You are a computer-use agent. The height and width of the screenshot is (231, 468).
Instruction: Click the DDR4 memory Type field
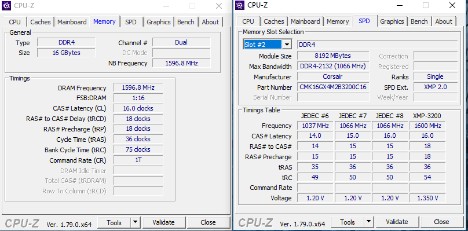pyautogui.click(x=66, y=42)
